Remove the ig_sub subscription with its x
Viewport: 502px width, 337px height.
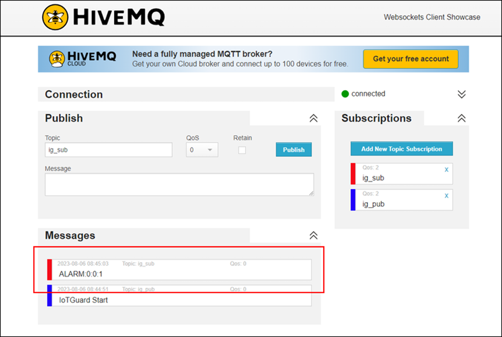pyautogui.click(x=446, y=170)
